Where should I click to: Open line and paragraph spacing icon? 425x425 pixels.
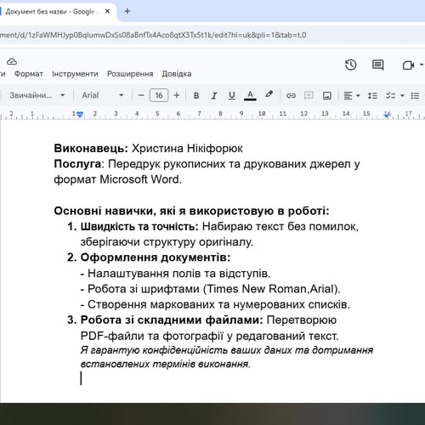(x=372, y=95)
